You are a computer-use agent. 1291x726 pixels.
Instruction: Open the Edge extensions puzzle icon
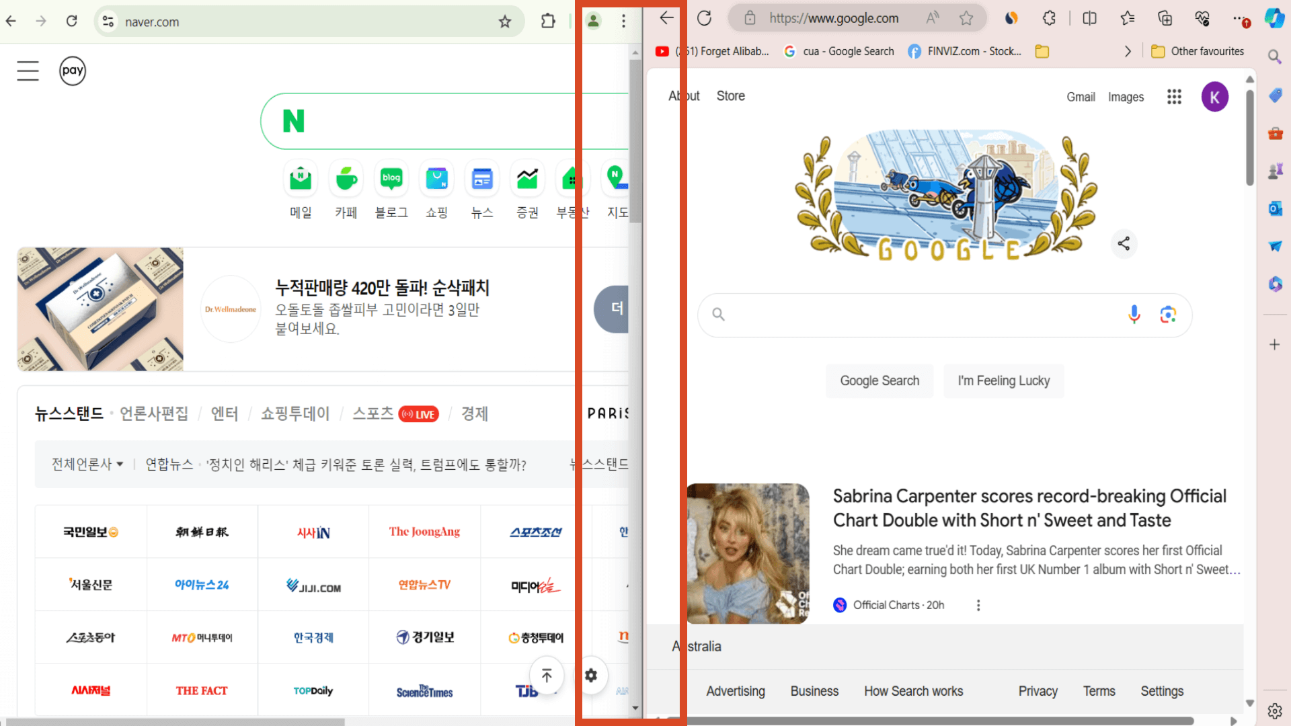pyautogui.click(x=1049, y=18)
